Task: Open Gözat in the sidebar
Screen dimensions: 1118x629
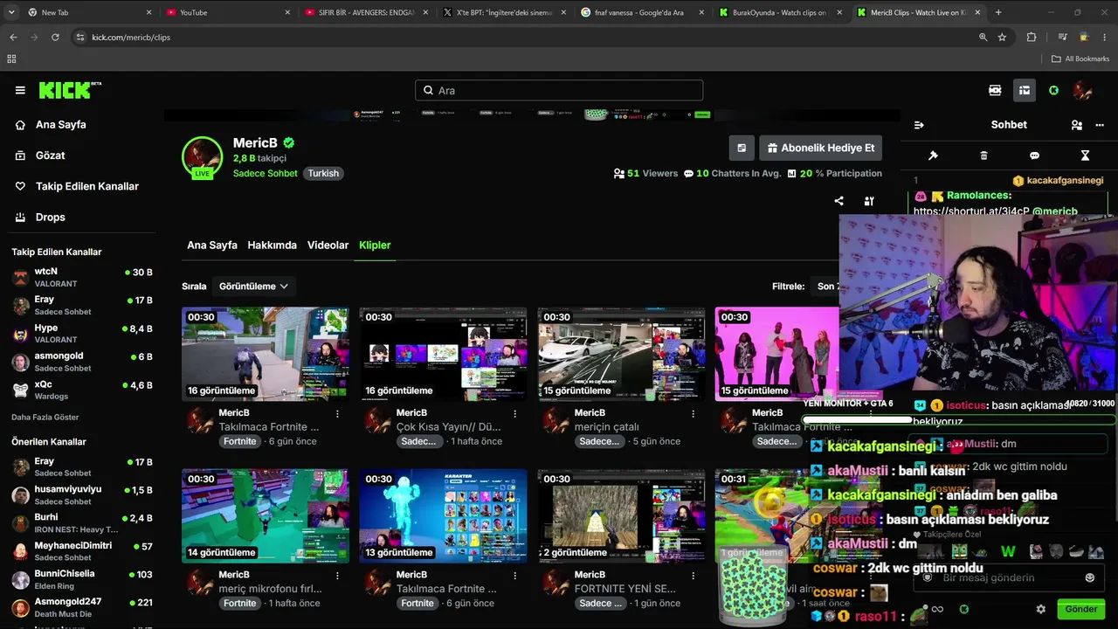Action: 50,156
